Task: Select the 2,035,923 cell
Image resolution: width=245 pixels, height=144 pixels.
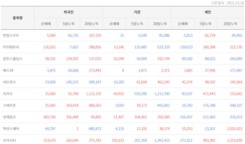Action: [235, 129]
